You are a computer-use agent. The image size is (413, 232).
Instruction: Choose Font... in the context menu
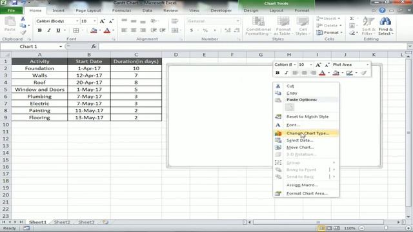306,125
